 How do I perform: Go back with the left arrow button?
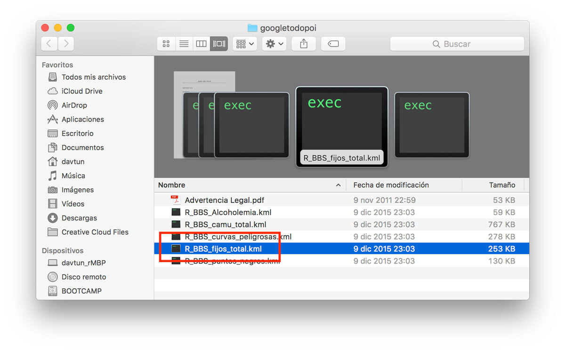point(49,44)
